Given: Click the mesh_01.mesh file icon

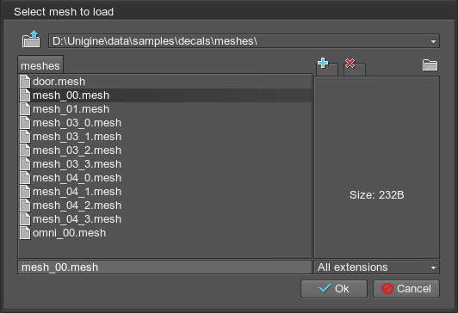Looking at the screenshot, I should [x=25, y=109].
